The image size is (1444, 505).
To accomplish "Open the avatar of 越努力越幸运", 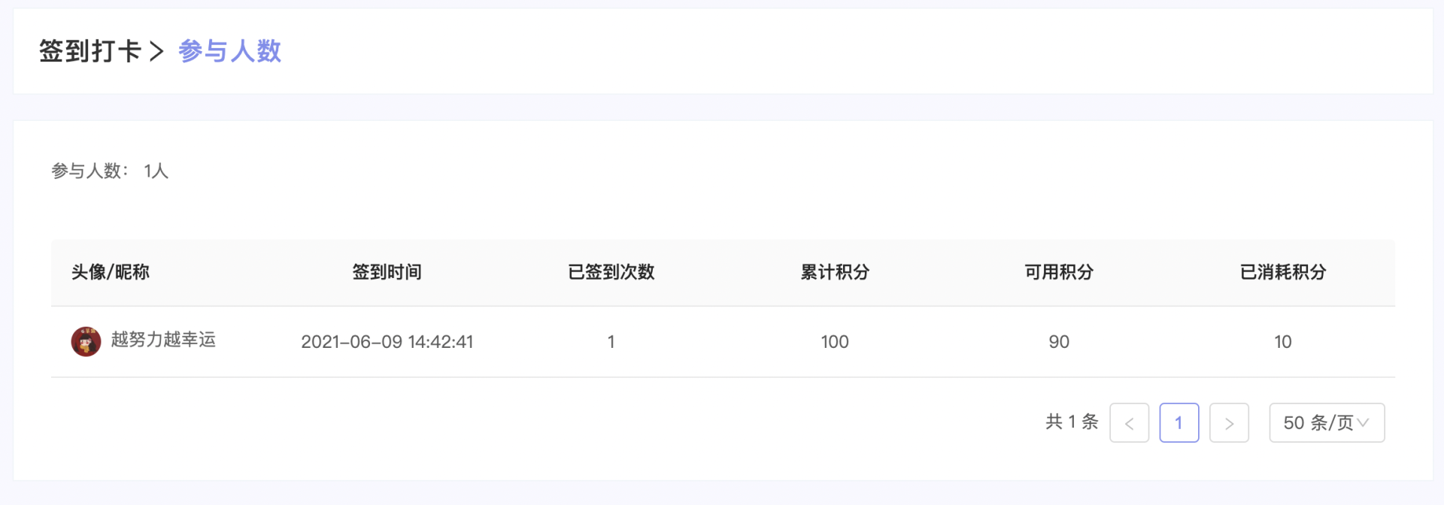I will point(86,341).
